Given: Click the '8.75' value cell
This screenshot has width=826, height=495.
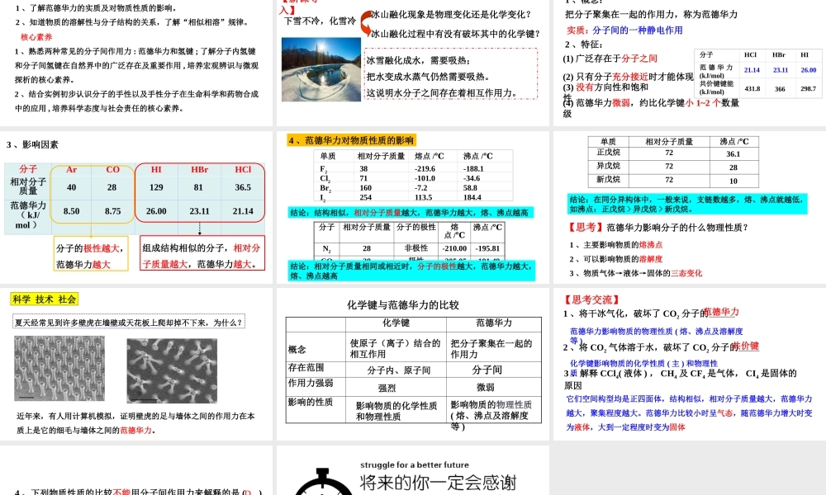Looking at the screenshot, I should [x=112, y=211].
